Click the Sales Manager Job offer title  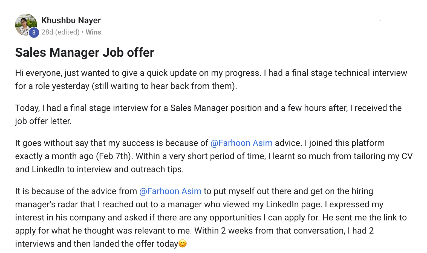point(85,52)
